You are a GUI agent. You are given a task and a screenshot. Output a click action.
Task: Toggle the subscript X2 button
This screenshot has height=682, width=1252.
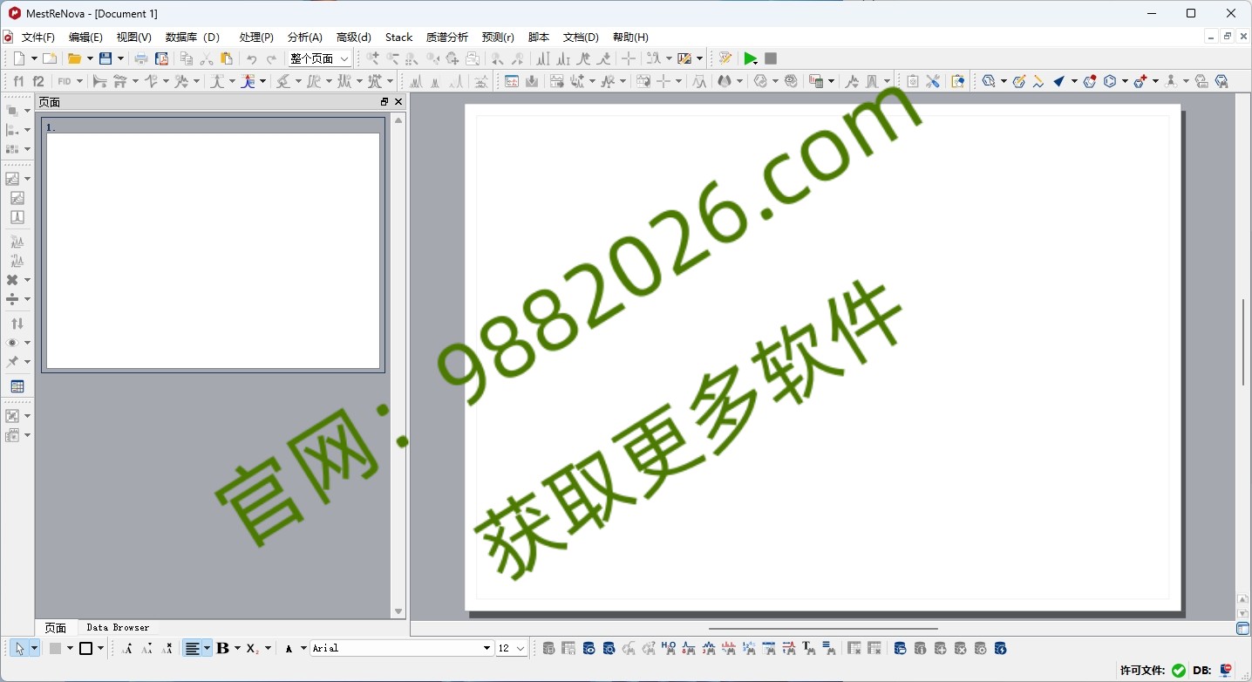(x=252, y=648)
